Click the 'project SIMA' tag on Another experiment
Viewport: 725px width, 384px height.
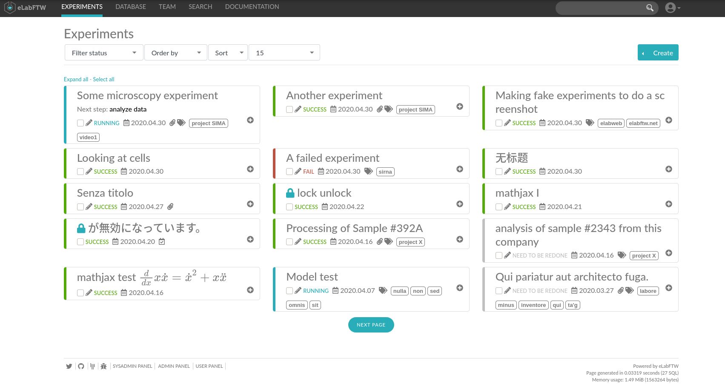pyautogui.click(x=416, y=109)
